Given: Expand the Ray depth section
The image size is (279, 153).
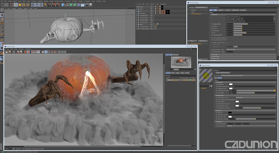Looking at the screenshot, I should click(x=215, y=54).
